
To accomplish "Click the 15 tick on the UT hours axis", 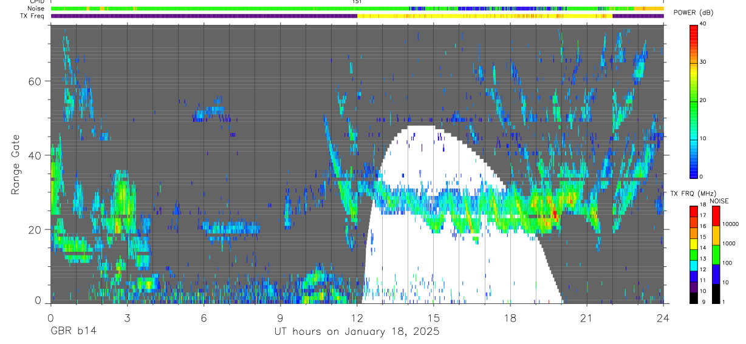I will pyautogui.click(x=434, y=318).
